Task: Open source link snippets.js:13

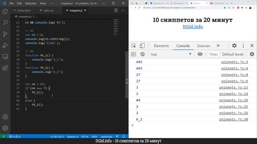Action: pyautogui.click(x=233, y=87)
